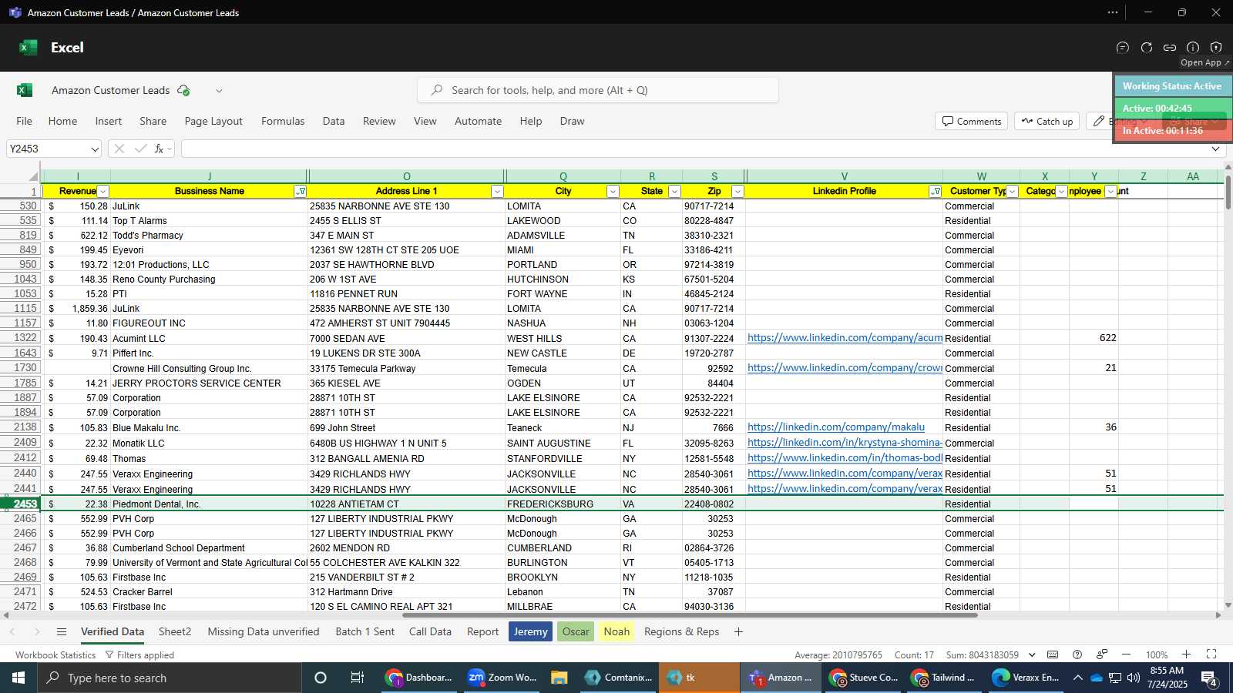The width and height of the screenshot is (1233, 693).
Task: Click Workbook Statistics in status bar
Action: [55, 655]
